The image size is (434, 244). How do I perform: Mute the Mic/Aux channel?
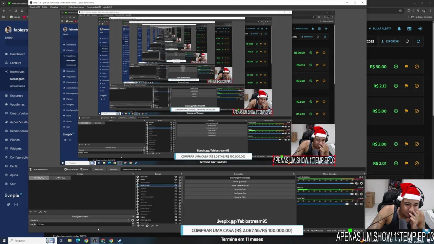point(356,194)
